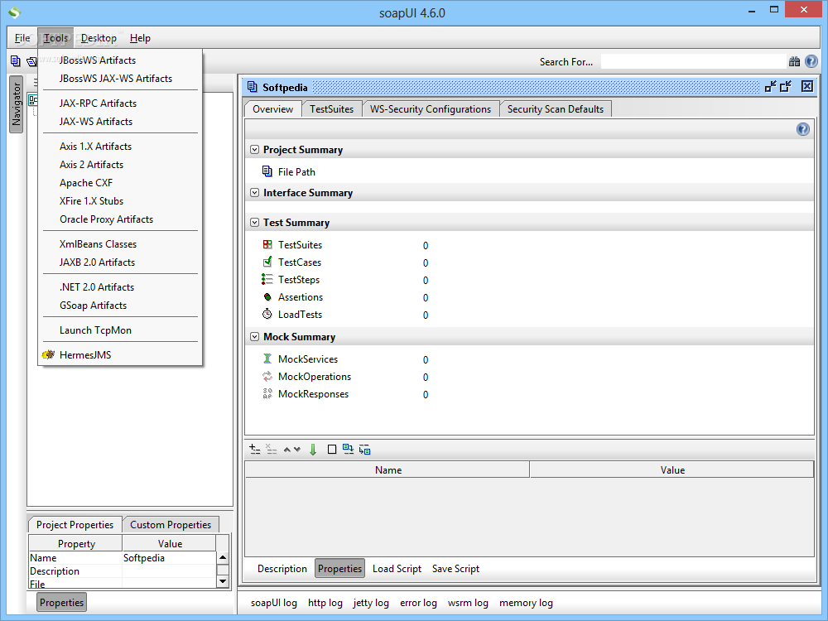Click the Search For input field

(x=693, y=62)
